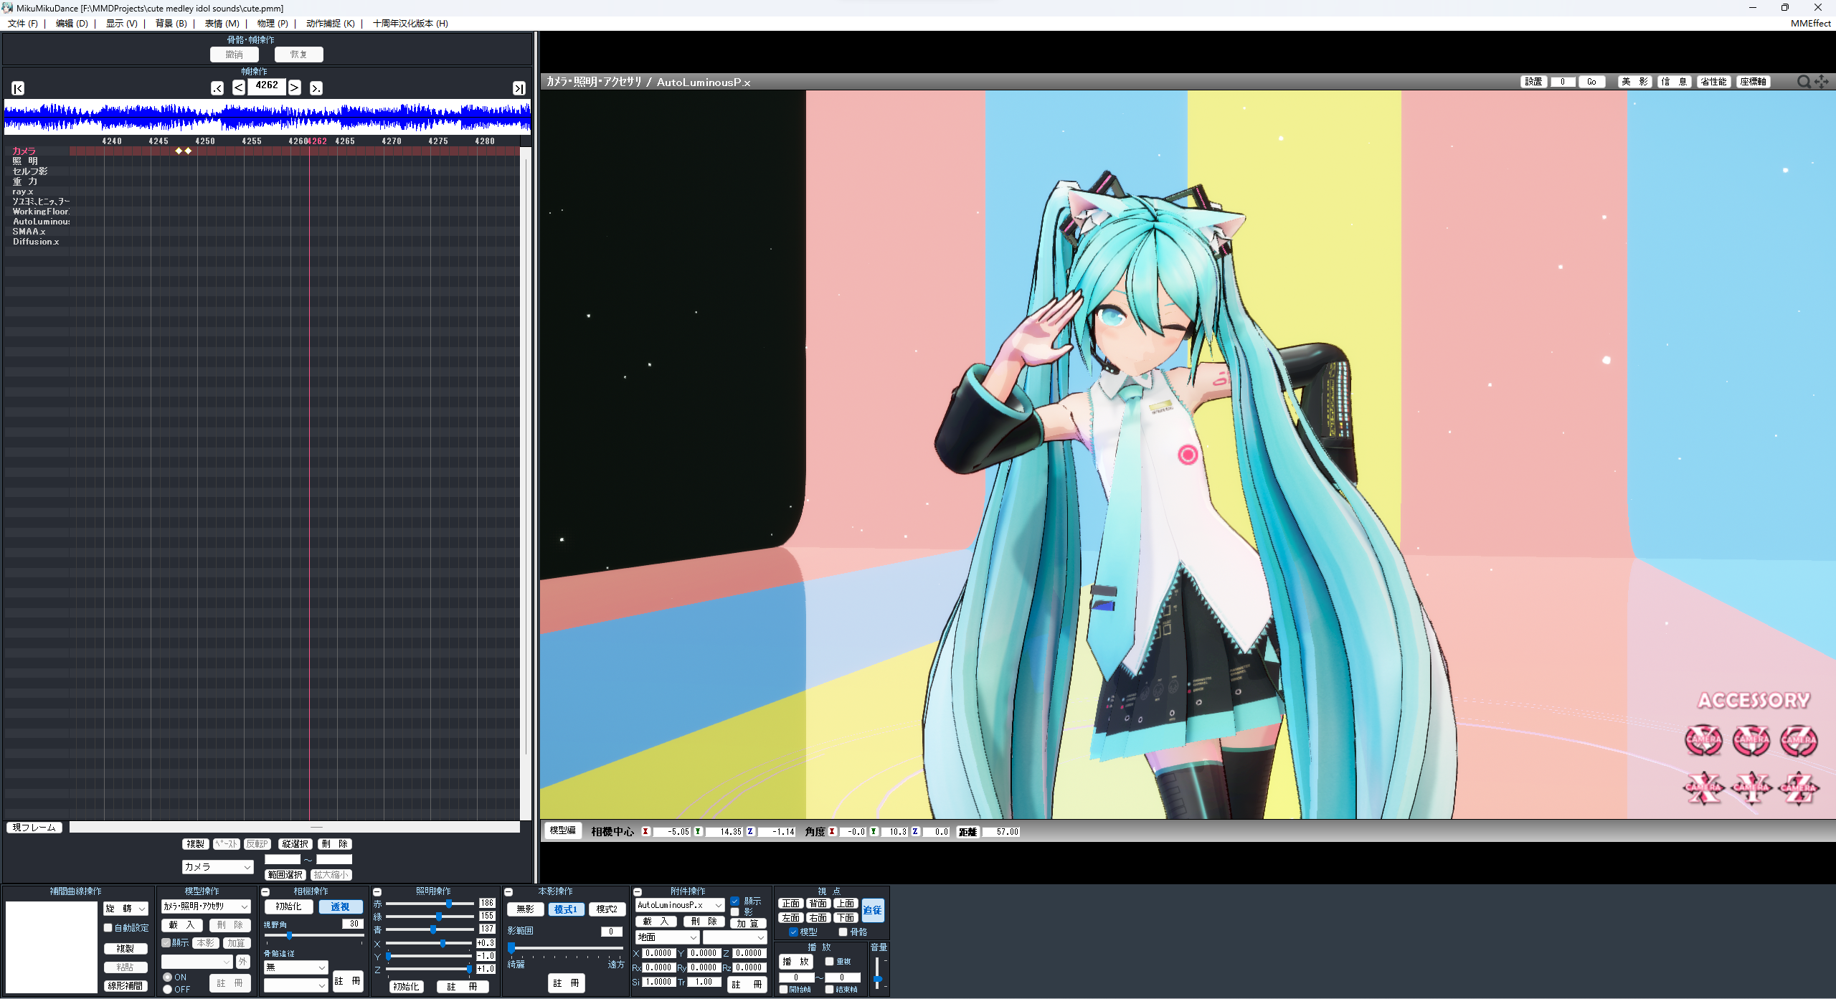This screenshot has height=999, width=1836.
Task: Toggle 骨骼 checkbox in view panel
Action: [843, 932]
